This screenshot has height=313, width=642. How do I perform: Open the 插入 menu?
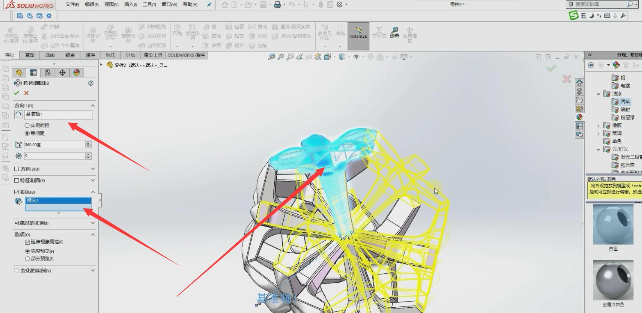(131, 4)
